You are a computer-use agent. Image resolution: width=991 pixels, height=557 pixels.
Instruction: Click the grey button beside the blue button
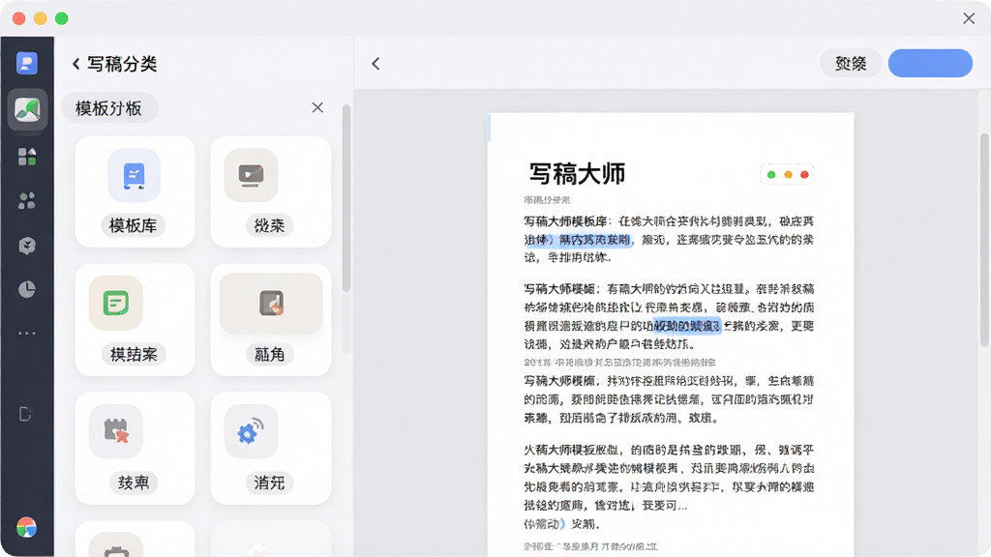(851, 63)
